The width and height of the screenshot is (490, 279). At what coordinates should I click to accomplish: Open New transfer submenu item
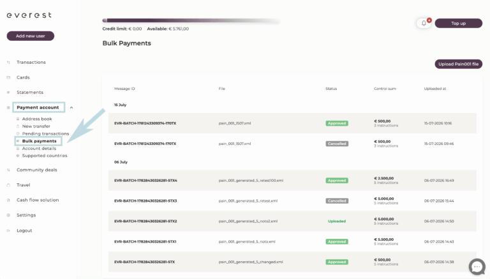(36, 126)
